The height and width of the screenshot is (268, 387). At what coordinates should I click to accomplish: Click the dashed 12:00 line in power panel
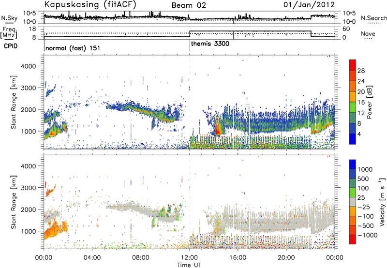coord(190,101)
